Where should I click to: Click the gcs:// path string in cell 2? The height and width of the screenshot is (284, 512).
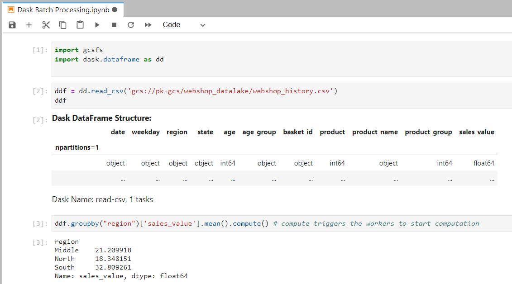[x=230, y=91]
